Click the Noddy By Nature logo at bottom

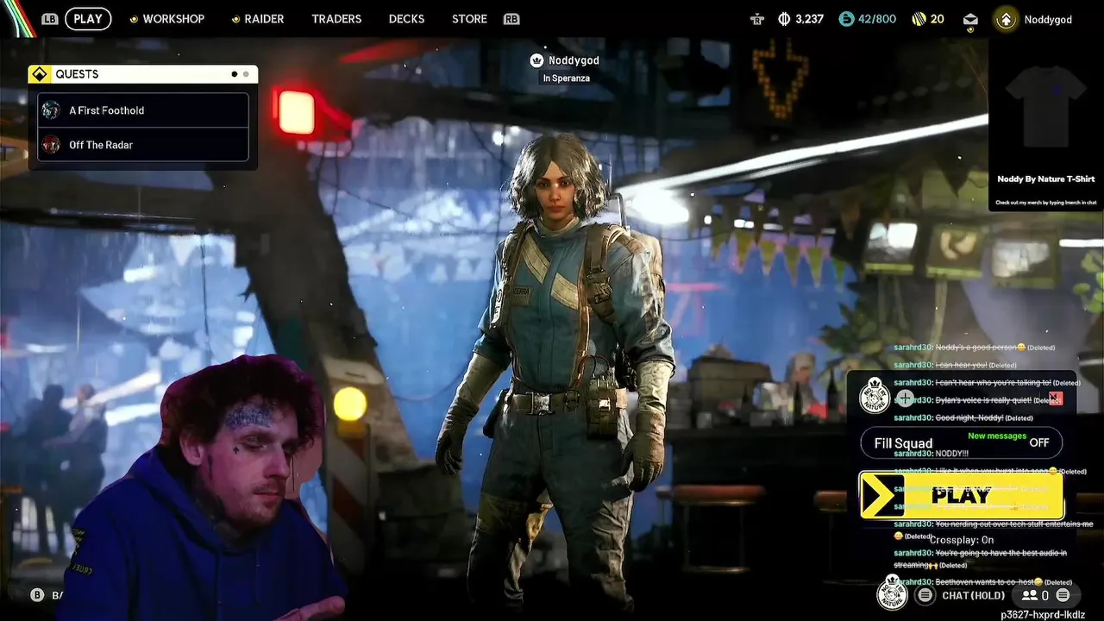[x=892, y=593]
